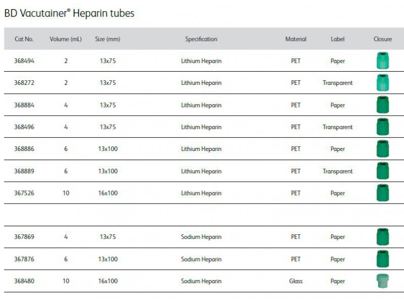Click the green cap icon in row 367869
The height and width of the screenshot is (303, 404).
pyautogui.click(x=383, y=236)
